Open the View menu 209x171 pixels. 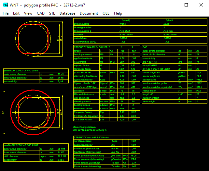pos(28,13)
